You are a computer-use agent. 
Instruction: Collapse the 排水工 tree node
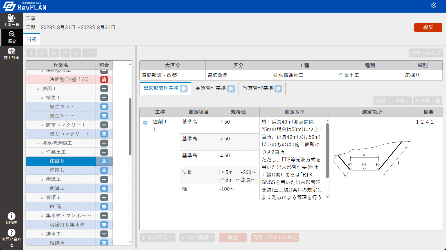pyautogui.click(x=42, y=234)
